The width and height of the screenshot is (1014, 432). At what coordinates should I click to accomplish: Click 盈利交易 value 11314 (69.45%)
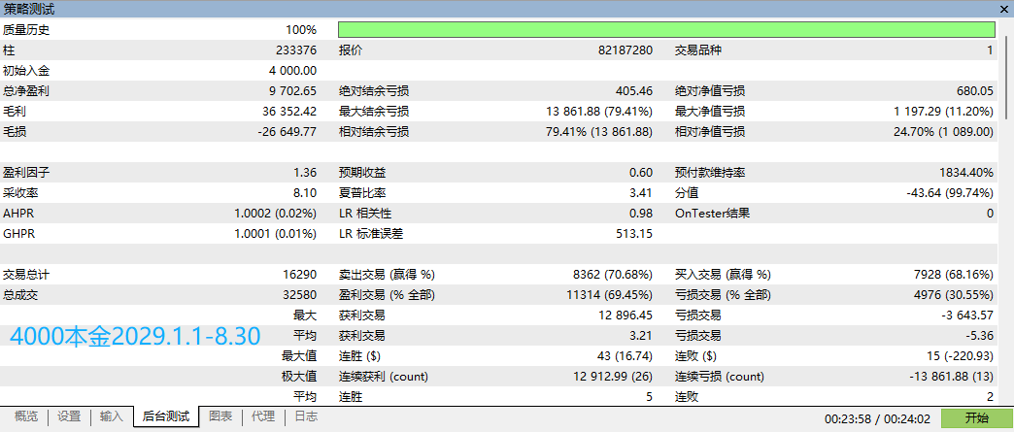610,295
